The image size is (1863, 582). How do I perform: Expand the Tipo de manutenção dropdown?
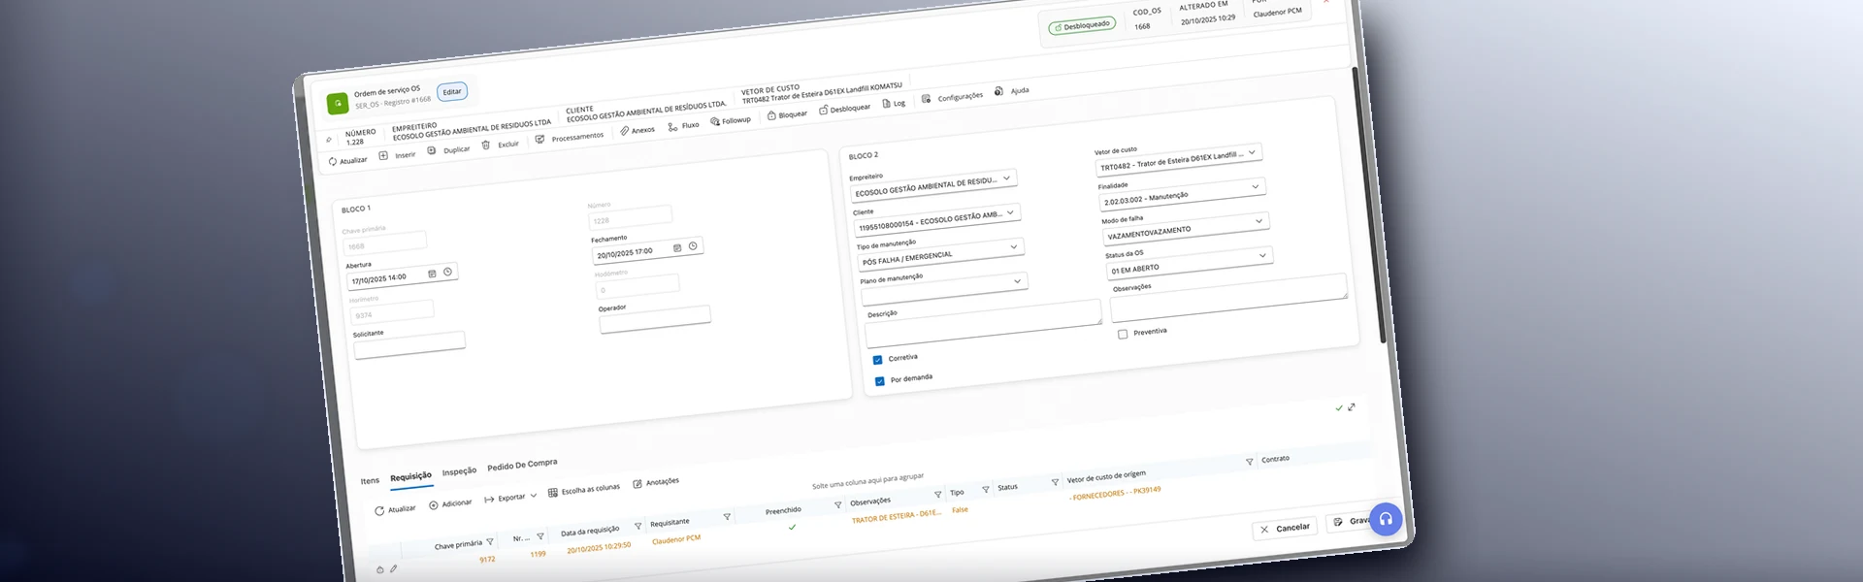pyautogui.click(x=1014, y=246)
